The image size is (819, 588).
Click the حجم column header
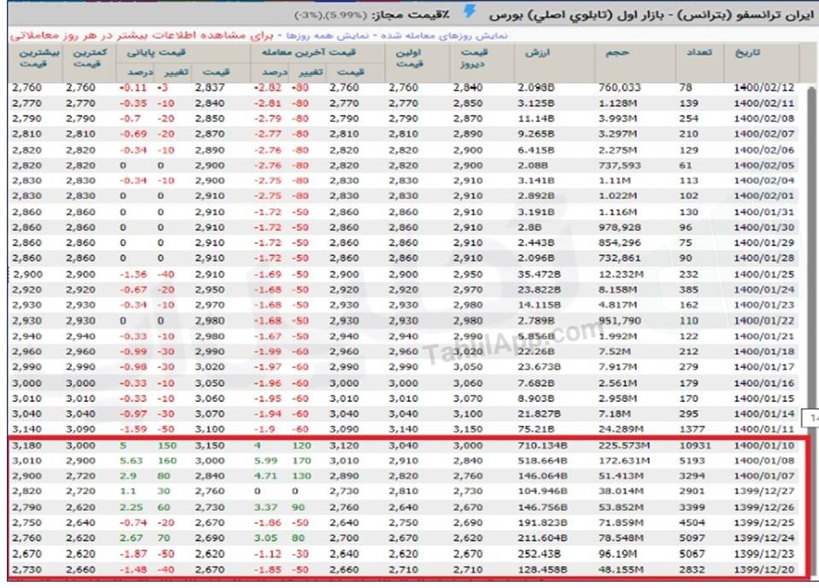pyautogui.click(x=617, y=53)
